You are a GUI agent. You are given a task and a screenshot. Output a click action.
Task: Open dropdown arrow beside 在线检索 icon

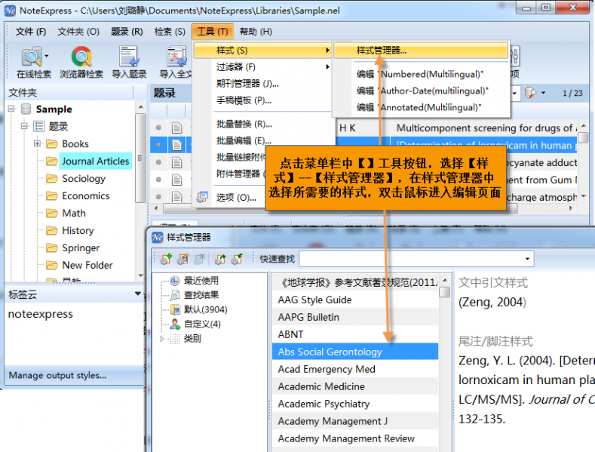click(46, 56)
